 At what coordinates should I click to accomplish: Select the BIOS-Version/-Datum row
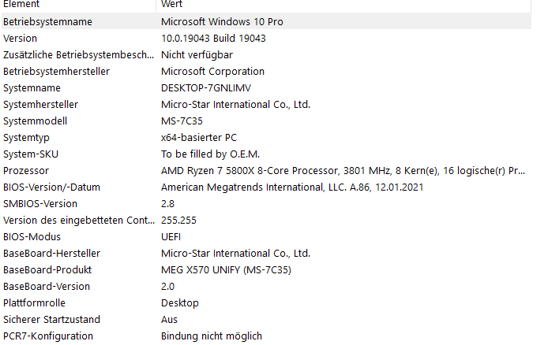(x=266, y=187)
